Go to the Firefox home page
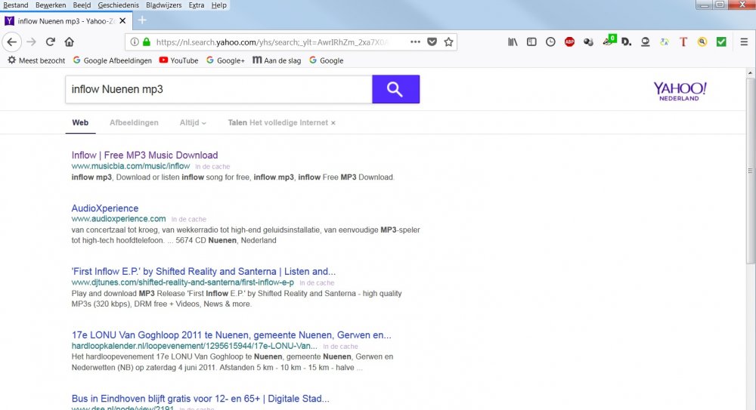 [70, 42]
